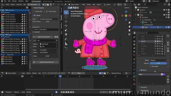Hide the Frame Offset (TO Nose) channel
The image size is (171, 96).
(x=3, y=48)
